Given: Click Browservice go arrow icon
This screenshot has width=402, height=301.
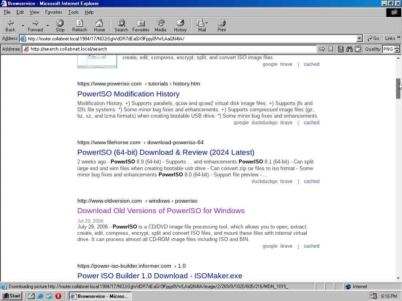Looking at the screenshot, I should coord(322,49).
